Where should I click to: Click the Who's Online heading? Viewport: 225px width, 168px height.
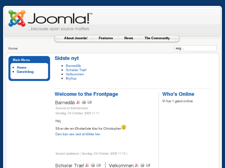tap(178, 94)
